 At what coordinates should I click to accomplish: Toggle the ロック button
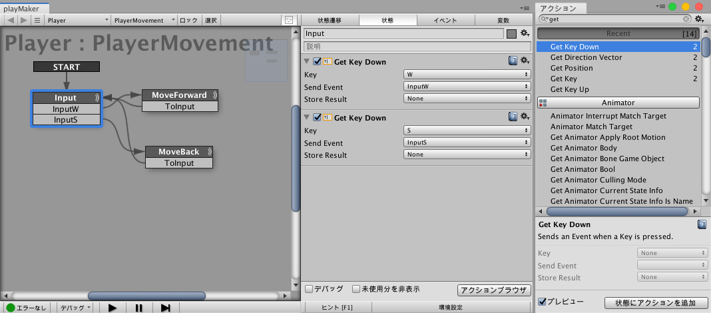188,21
